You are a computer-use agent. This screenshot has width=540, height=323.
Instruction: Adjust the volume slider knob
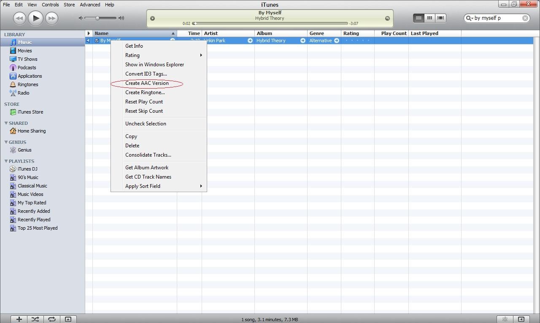(x=97, y=18)
